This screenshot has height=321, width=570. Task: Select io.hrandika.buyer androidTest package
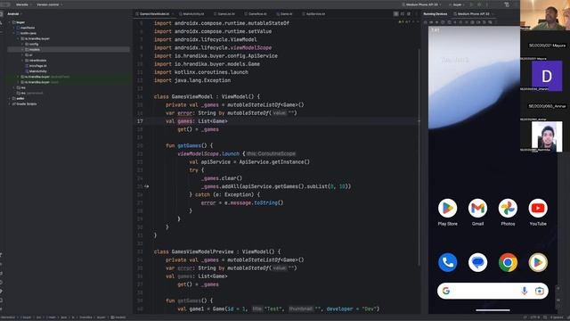pos(45,77)
